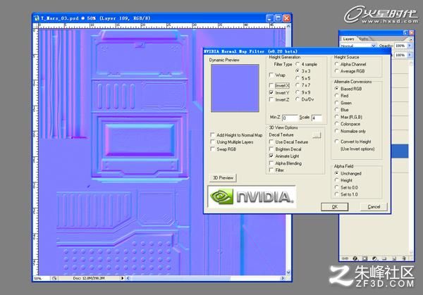Viewport: 423px width, 295px height.
Task: Switch to the Layers tab
Action: 348,39
